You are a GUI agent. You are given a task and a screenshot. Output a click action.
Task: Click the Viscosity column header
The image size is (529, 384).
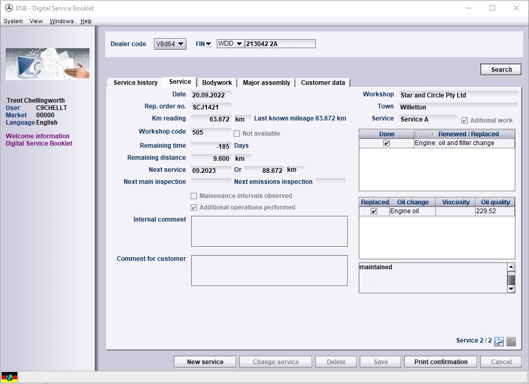pos(456,202)
